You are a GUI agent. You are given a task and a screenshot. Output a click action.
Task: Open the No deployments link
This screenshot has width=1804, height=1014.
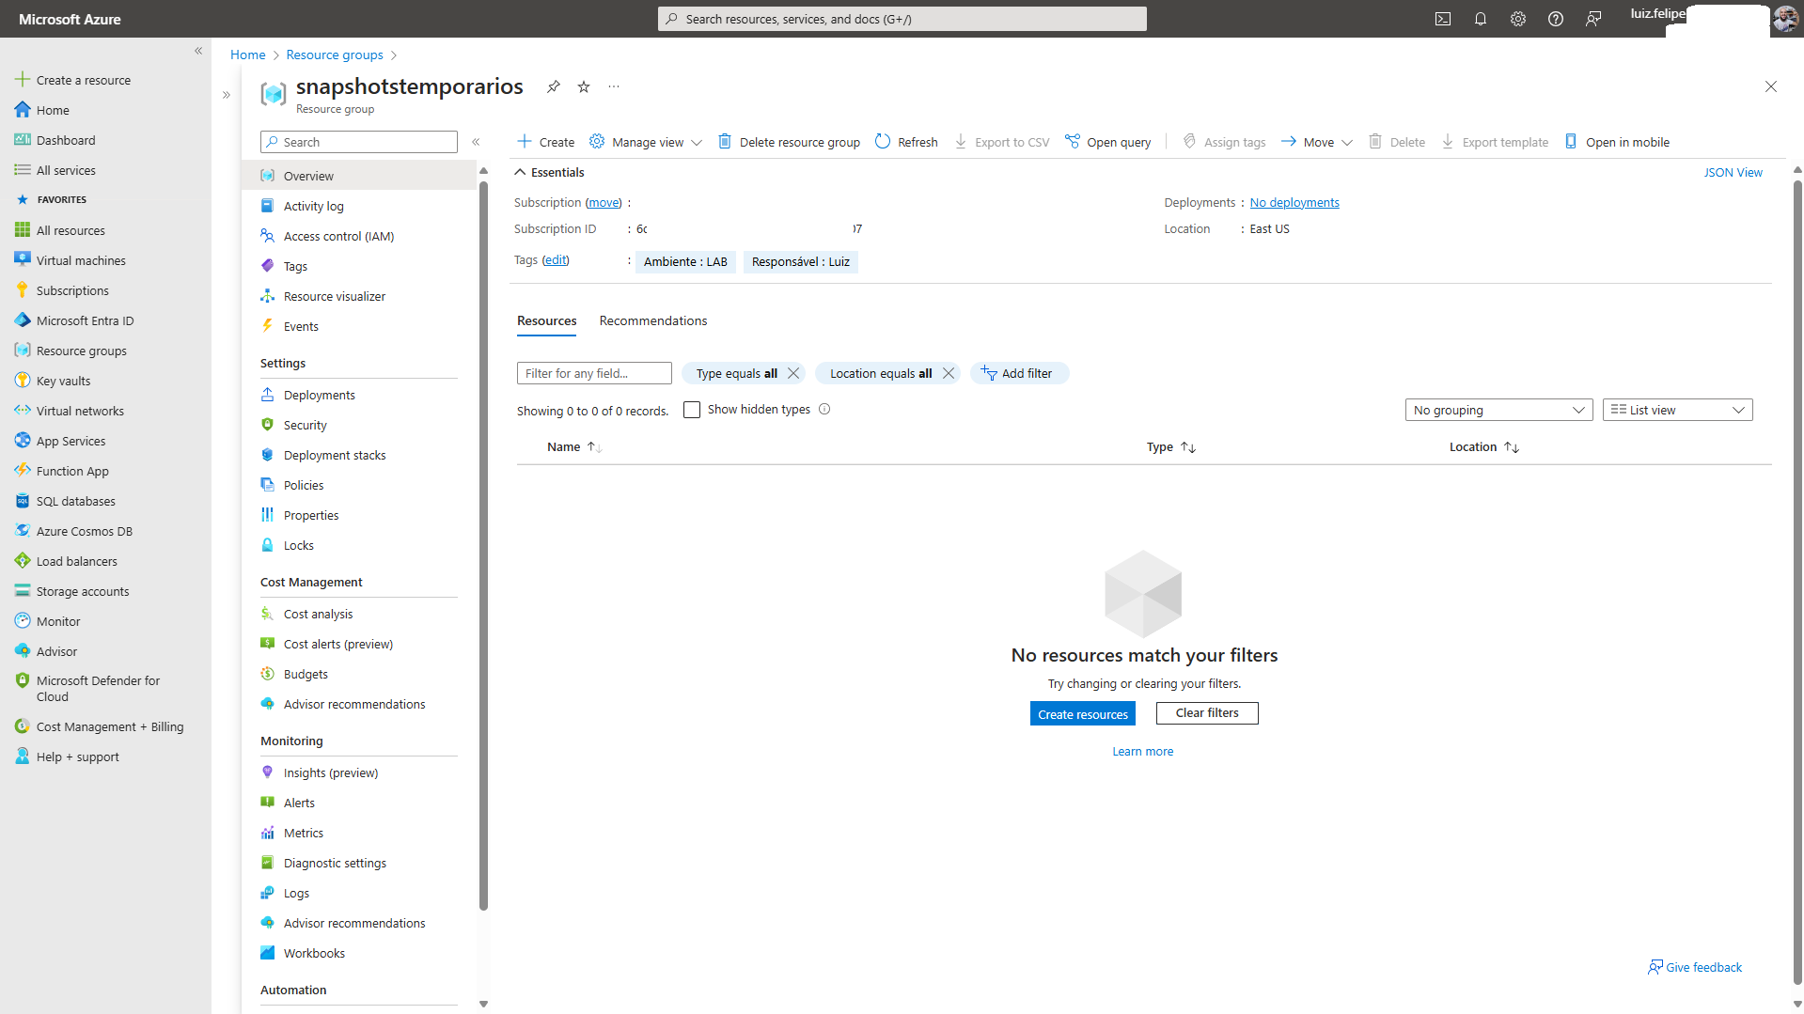(1294, 202)
